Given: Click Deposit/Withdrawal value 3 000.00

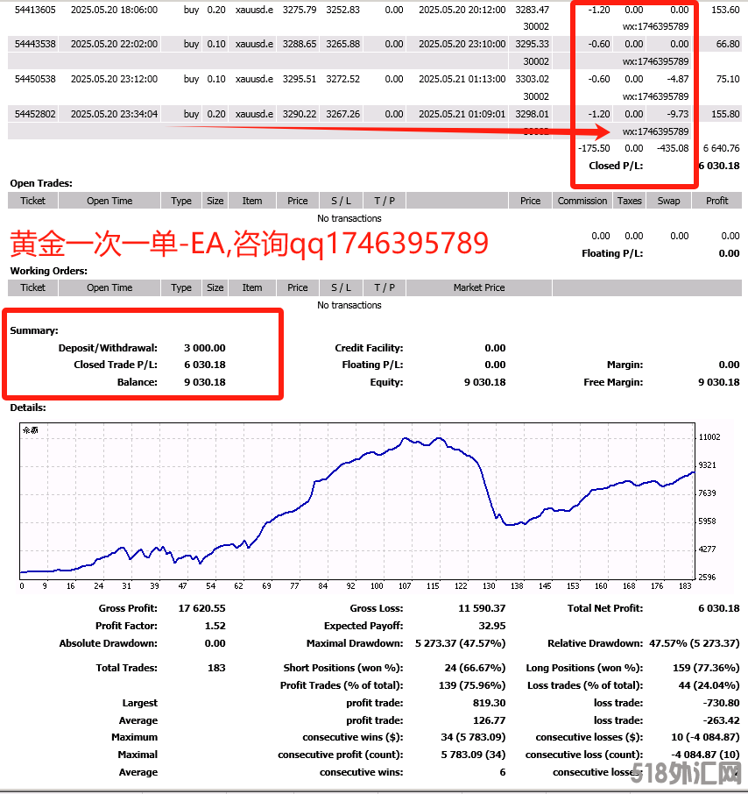Looking at the screenshot, I should [x=204, y=348].
